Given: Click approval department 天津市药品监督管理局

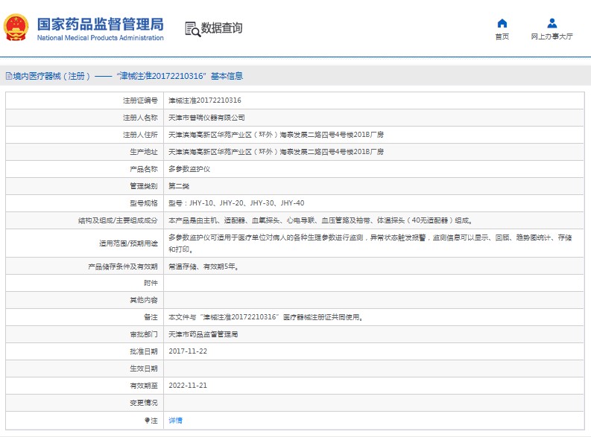Looking at the screenshot, I should click(203, 334).
